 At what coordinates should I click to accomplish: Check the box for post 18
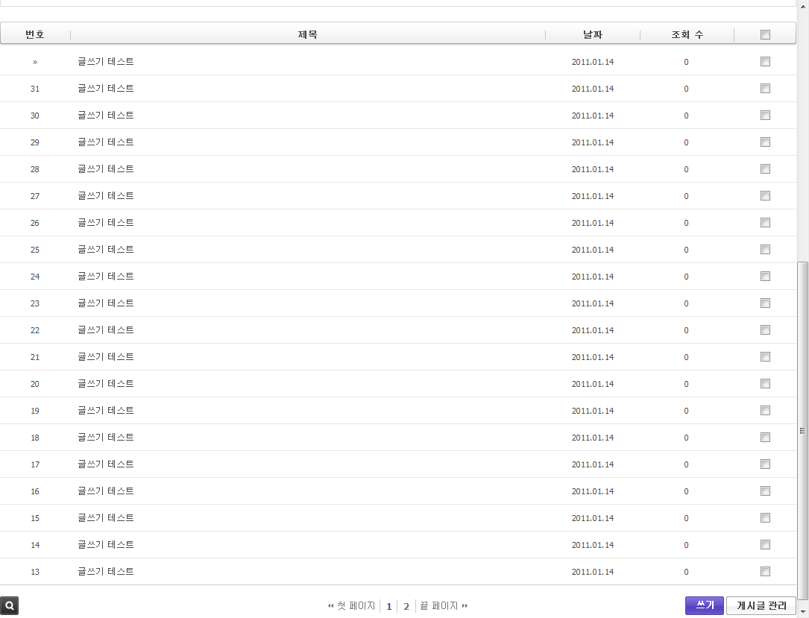click(765, 438)
